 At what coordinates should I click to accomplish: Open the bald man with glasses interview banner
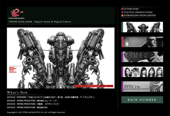pyautogui.click(x=142, y=42)
